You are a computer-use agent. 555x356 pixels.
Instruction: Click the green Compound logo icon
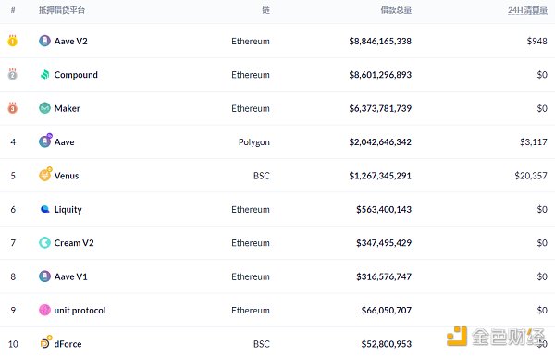[x=45, y=74]
